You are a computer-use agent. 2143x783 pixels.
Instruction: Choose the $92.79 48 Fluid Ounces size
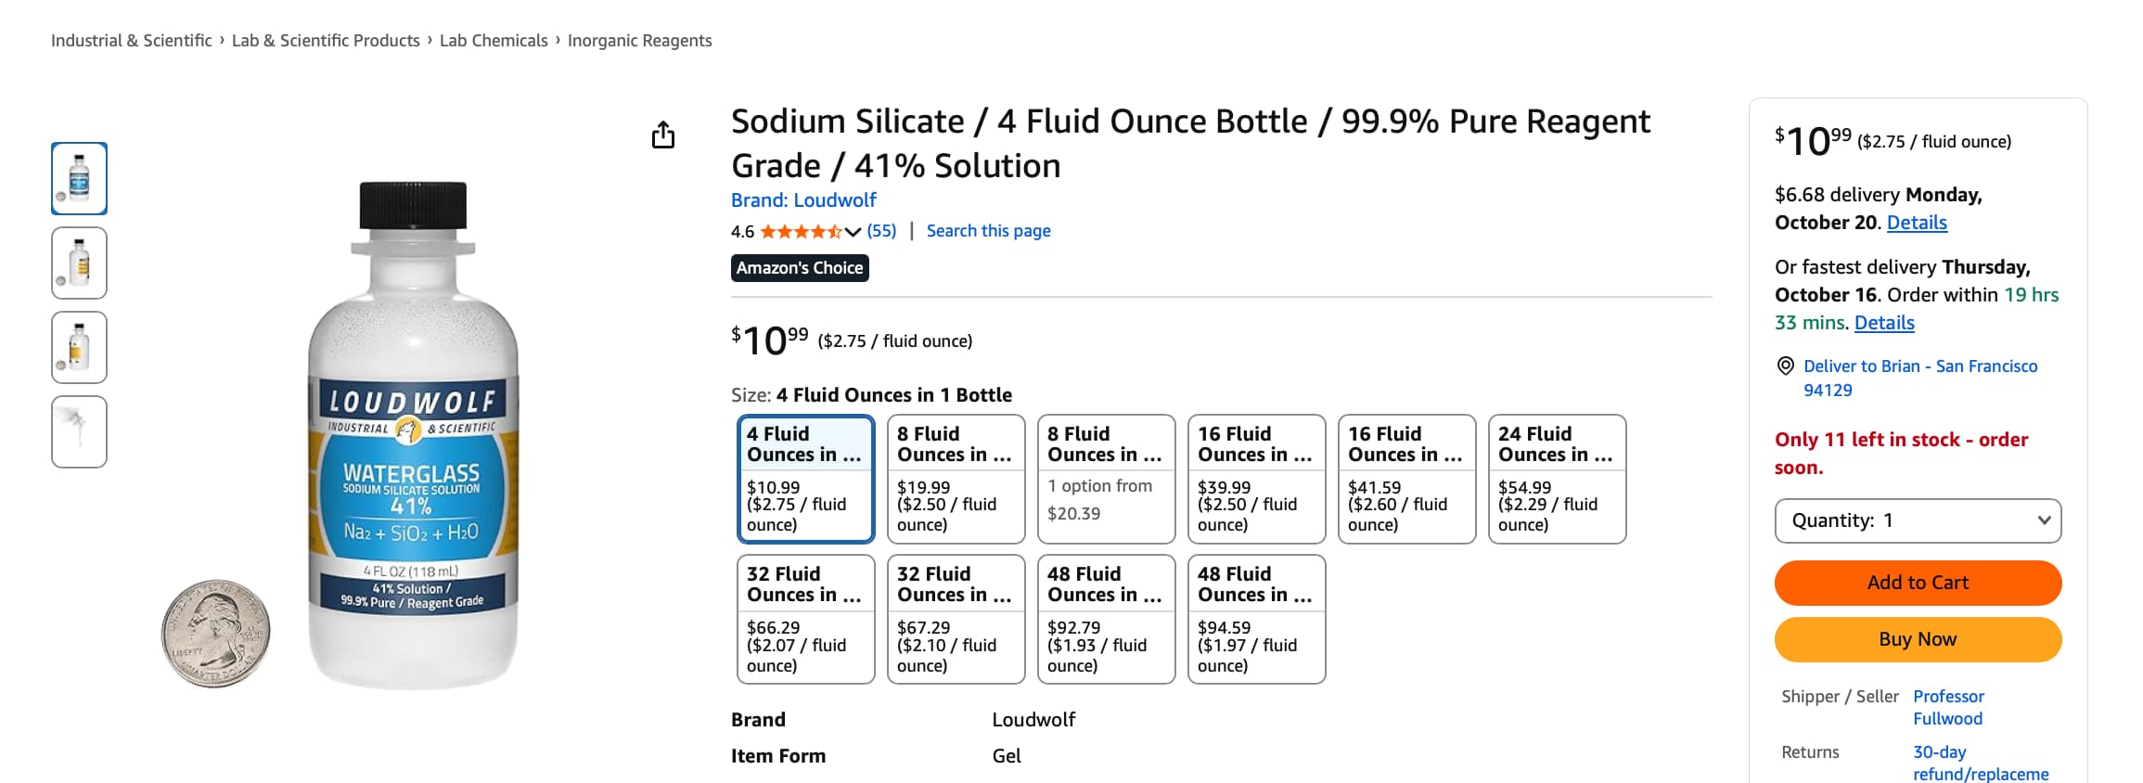click(1106, 619)
